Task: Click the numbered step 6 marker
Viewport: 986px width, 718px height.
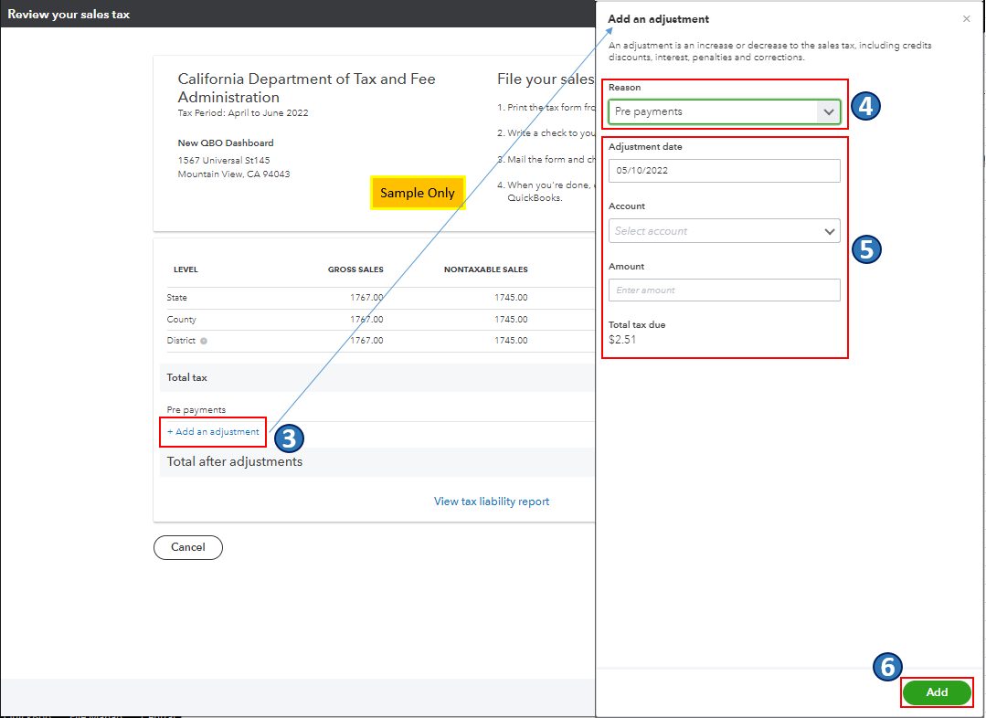Action: click(887, 667)
